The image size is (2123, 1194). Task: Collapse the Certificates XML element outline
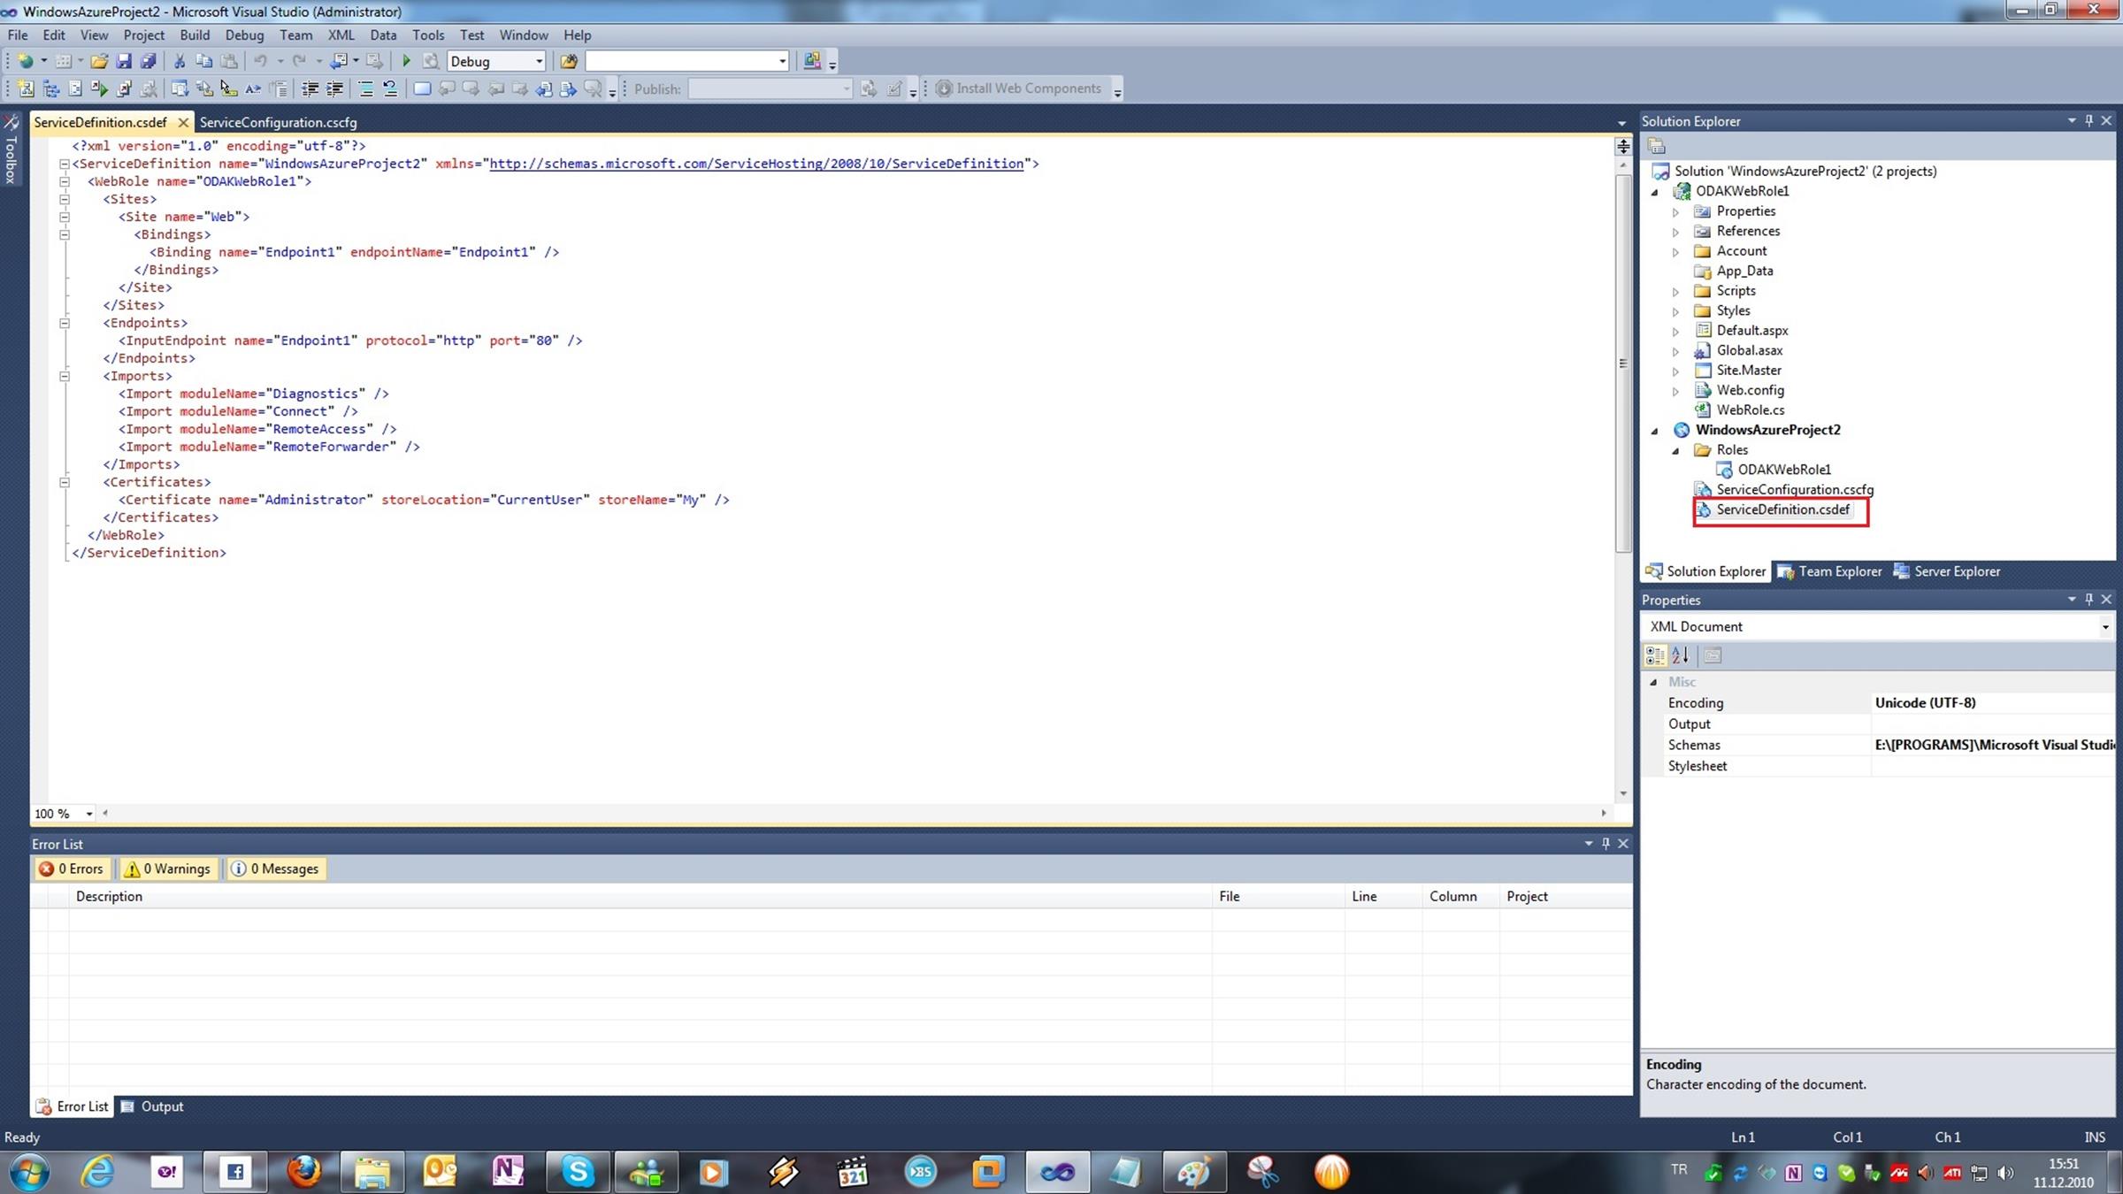[64, 482]
